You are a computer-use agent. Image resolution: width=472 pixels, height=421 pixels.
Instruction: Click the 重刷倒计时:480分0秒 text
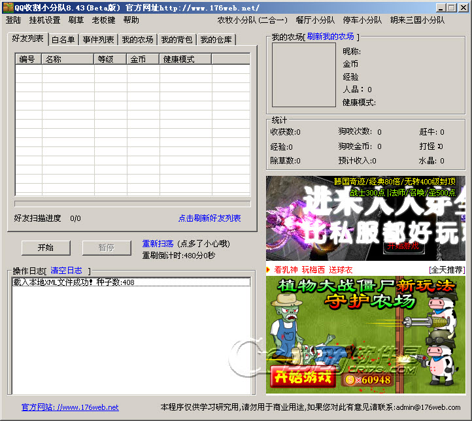[178, 256]
